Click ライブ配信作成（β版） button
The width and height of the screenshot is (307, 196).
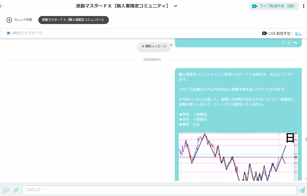274,6
